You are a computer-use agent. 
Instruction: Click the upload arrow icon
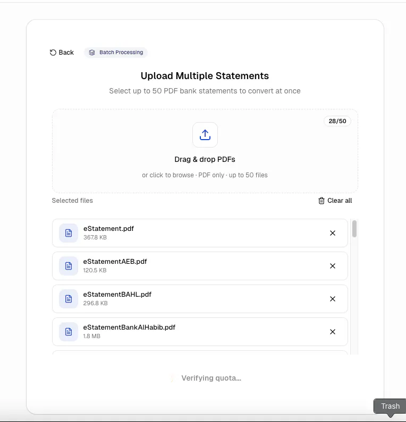(205, 135)
